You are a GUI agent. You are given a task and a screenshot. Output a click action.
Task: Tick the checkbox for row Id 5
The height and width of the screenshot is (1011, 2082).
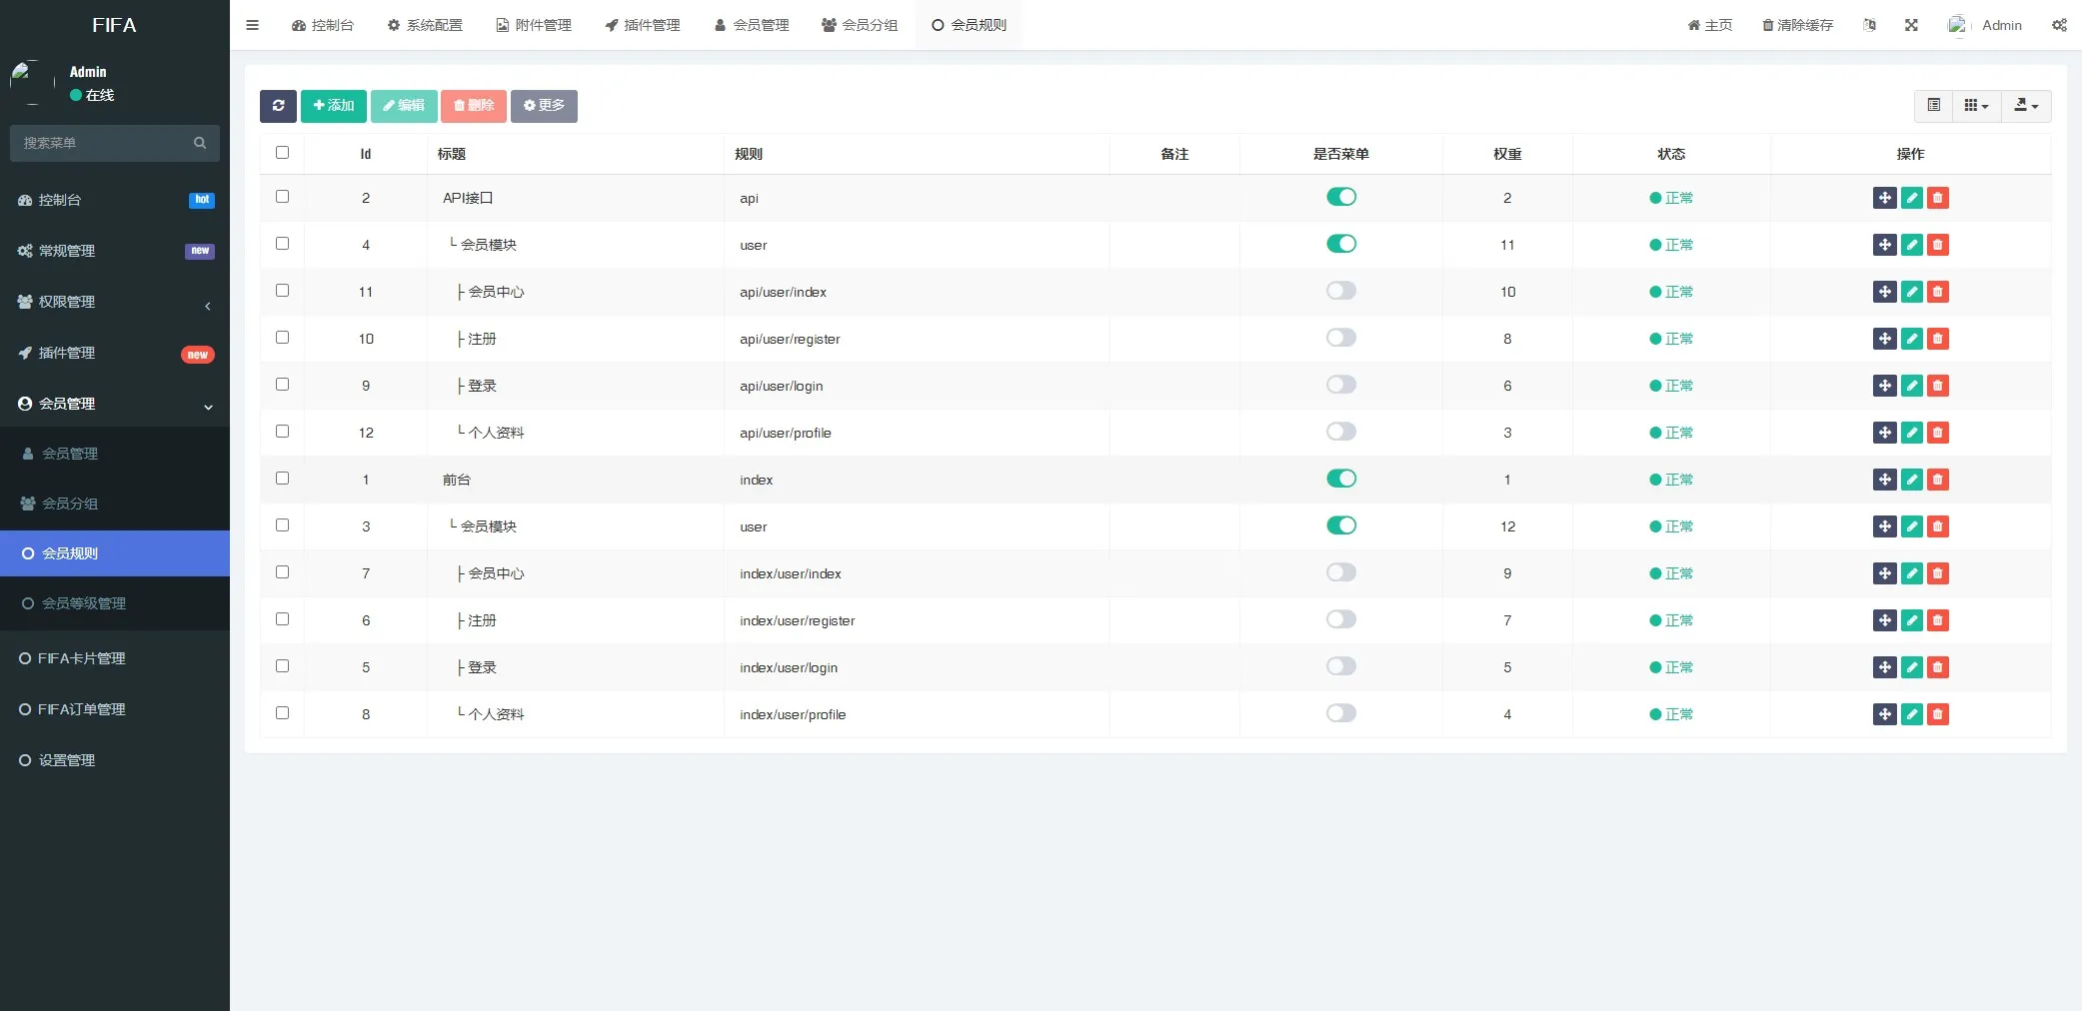click(282, 666)
